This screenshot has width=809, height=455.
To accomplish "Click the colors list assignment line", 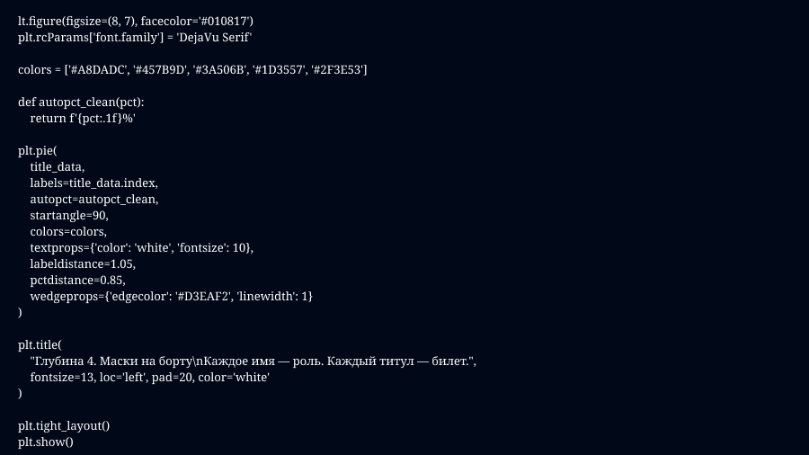I will (192, 69).
